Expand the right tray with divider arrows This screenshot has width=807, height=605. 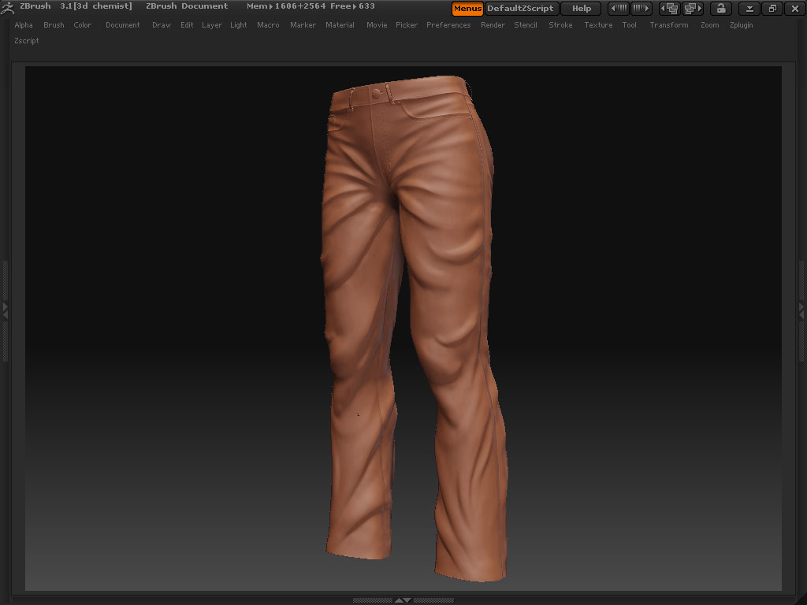point(801,310)
